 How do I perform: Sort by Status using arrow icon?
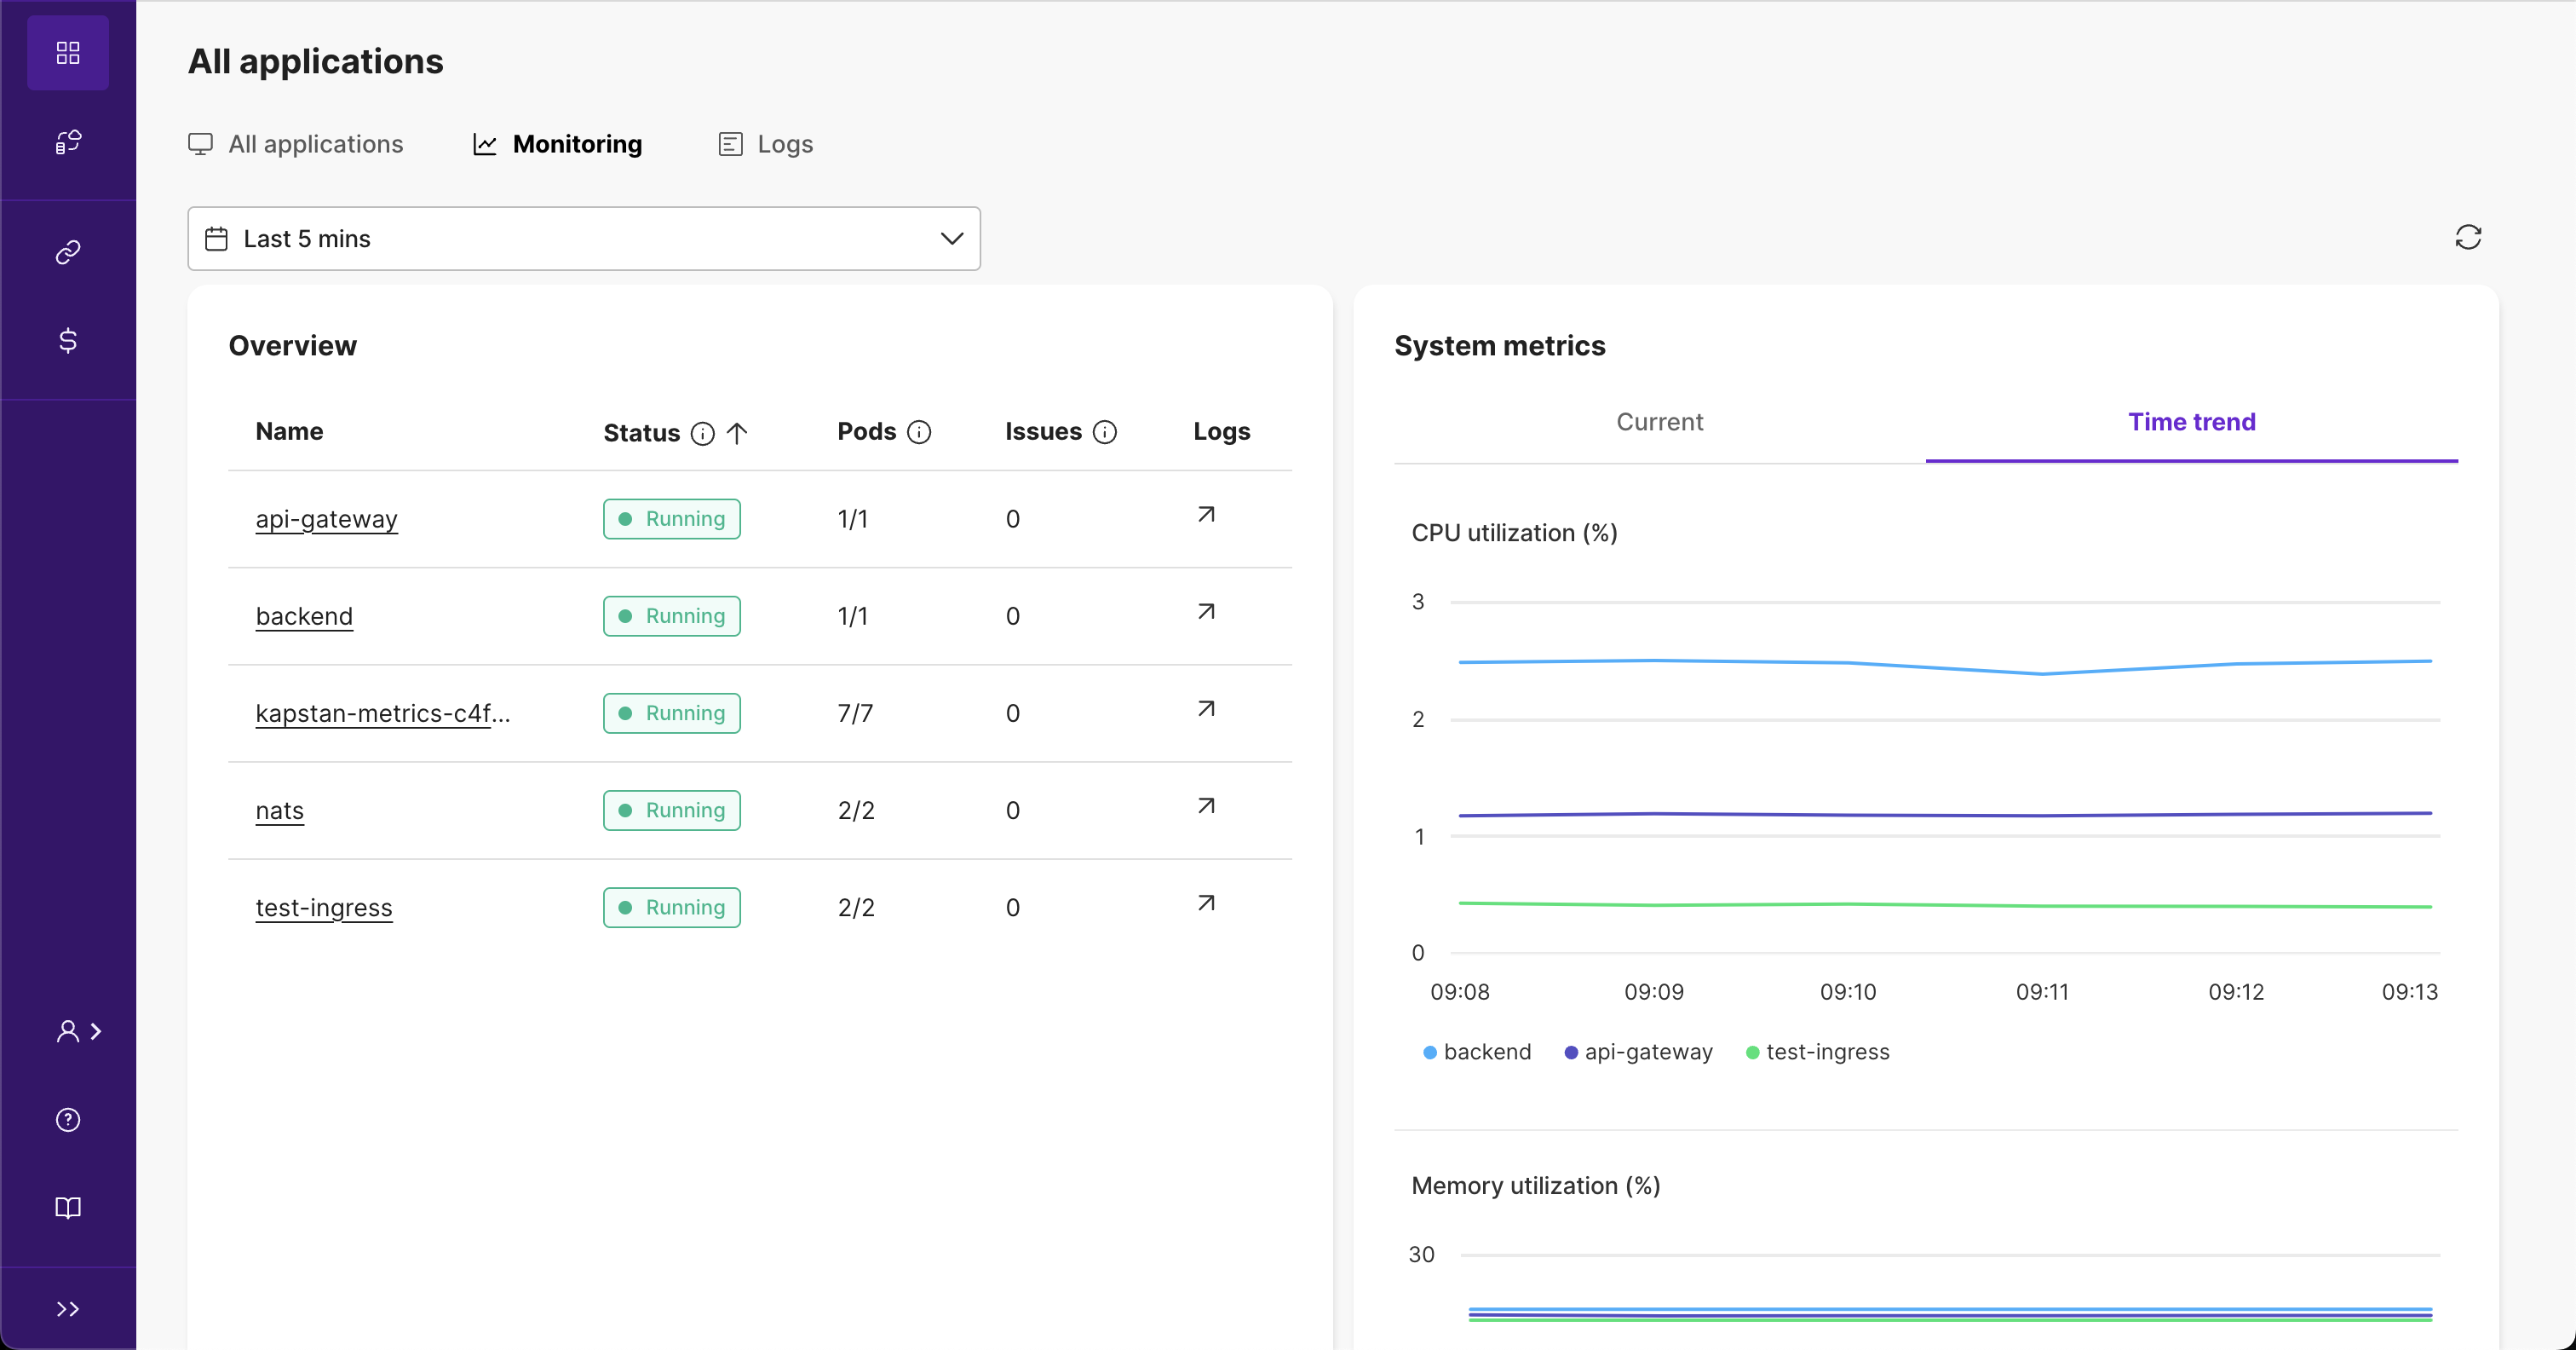coord(737,432)
